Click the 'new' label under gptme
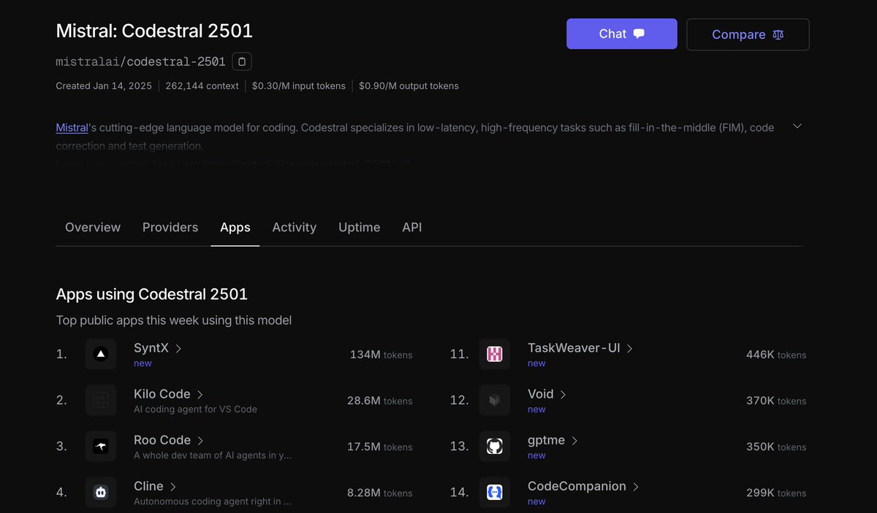The width and height of the screenshot is (877, 513). pos(536,455)
